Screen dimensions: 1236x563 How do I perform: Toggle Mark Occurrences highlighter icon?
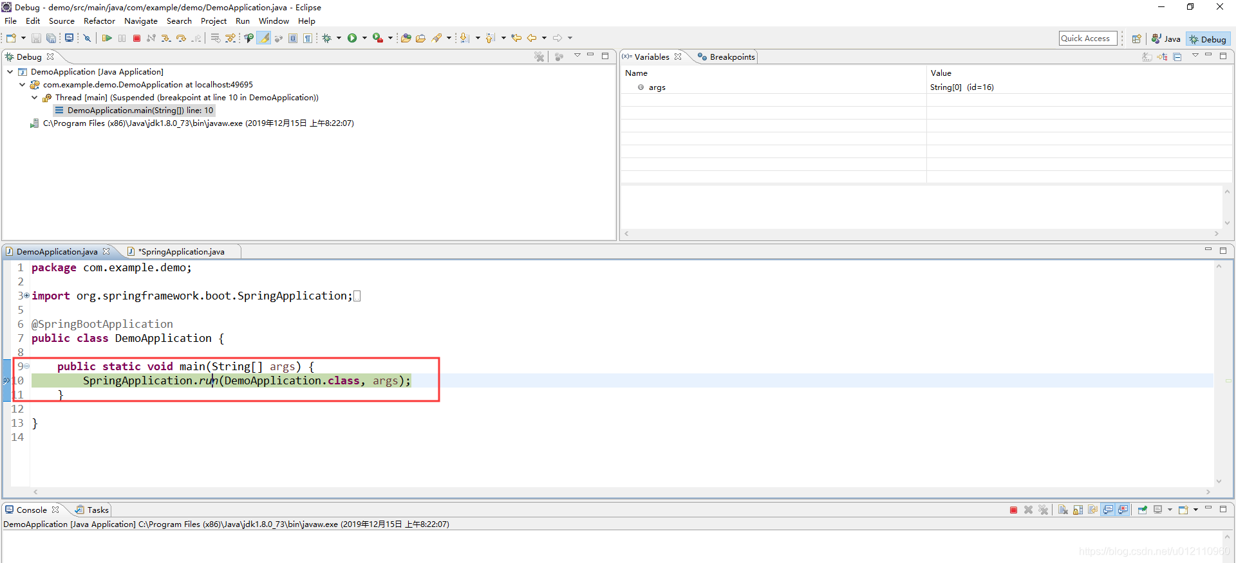[x=264, y=38]
